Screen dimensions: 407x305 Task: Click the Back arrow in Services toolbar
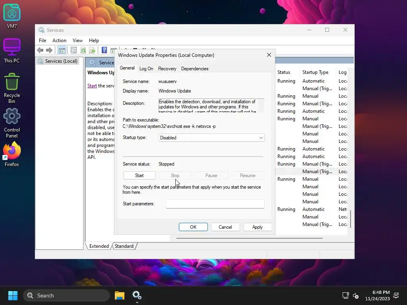40,50
